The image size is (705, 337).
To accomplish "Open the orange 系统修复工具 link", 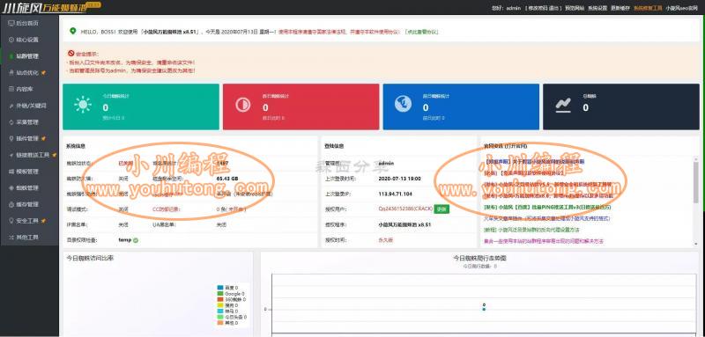I will click(x=648, y=8).
